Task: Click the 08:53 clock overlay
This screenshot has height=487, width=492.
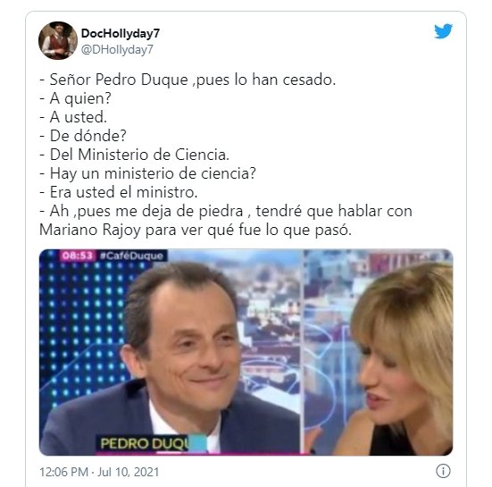Action: [x=78, y=256]
